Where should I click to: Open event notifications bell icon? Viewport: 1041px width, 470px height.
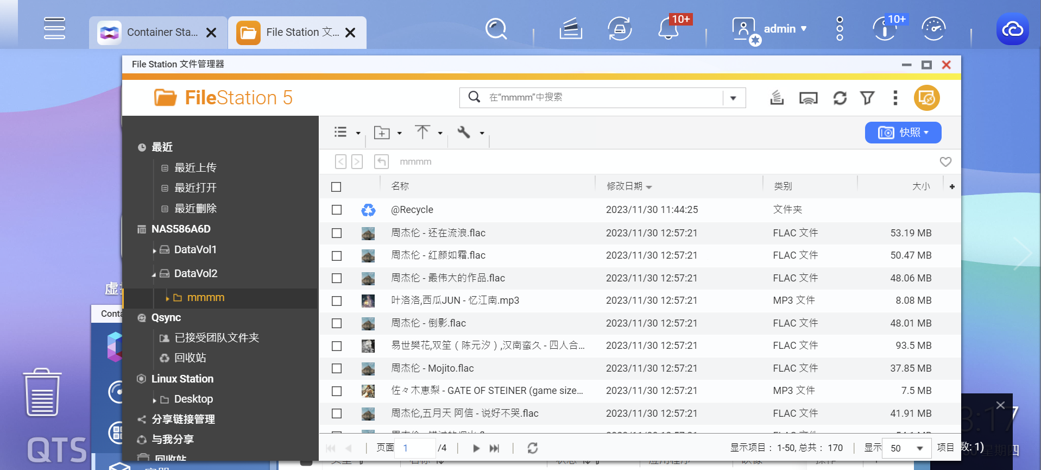pyautogui.click(x=668, y=29)
